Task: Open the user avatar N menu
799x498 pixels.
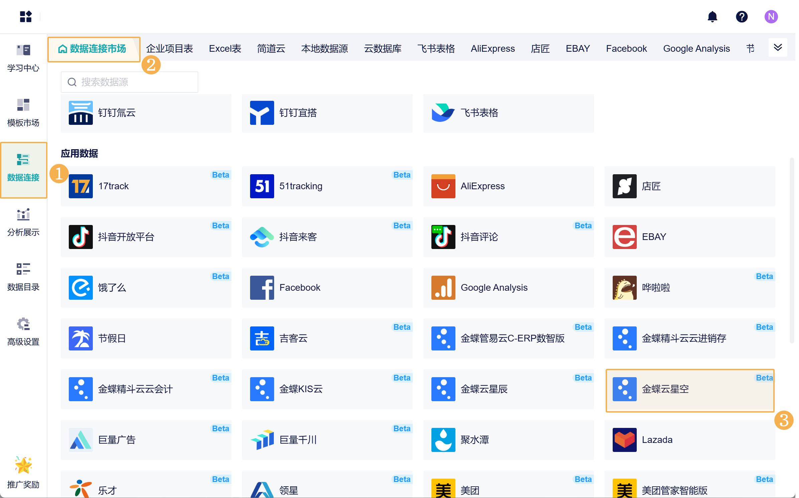Action: [x=771, y=17]
